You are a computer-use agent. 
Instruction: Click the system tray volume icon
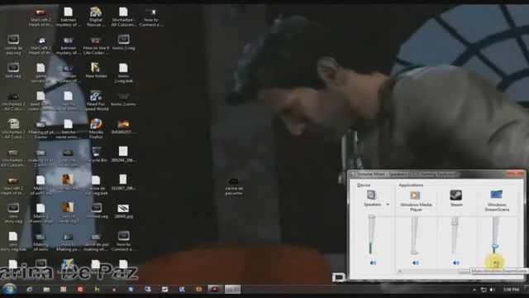(493, 290)
